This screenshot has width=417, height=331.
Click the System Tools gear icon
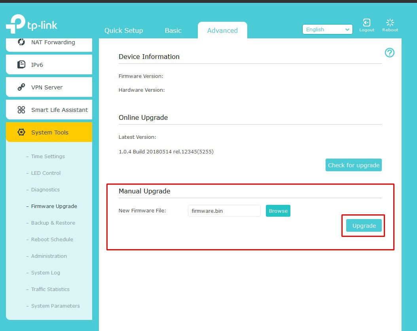[x=21, y=132]
